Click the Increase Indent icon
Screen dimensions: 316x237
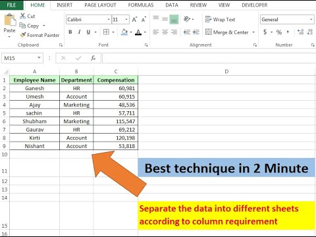(x=196, y=32)
